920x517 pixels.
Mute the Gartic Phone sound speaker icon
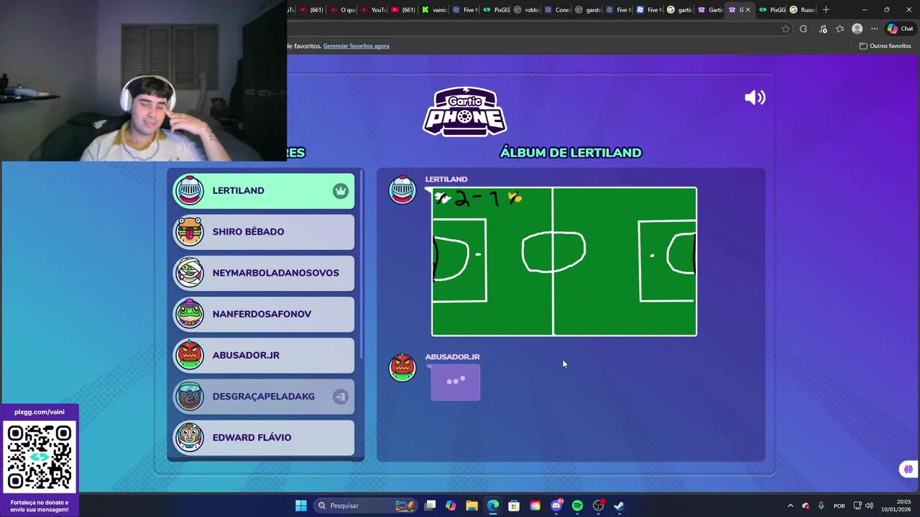pos(755,98)
